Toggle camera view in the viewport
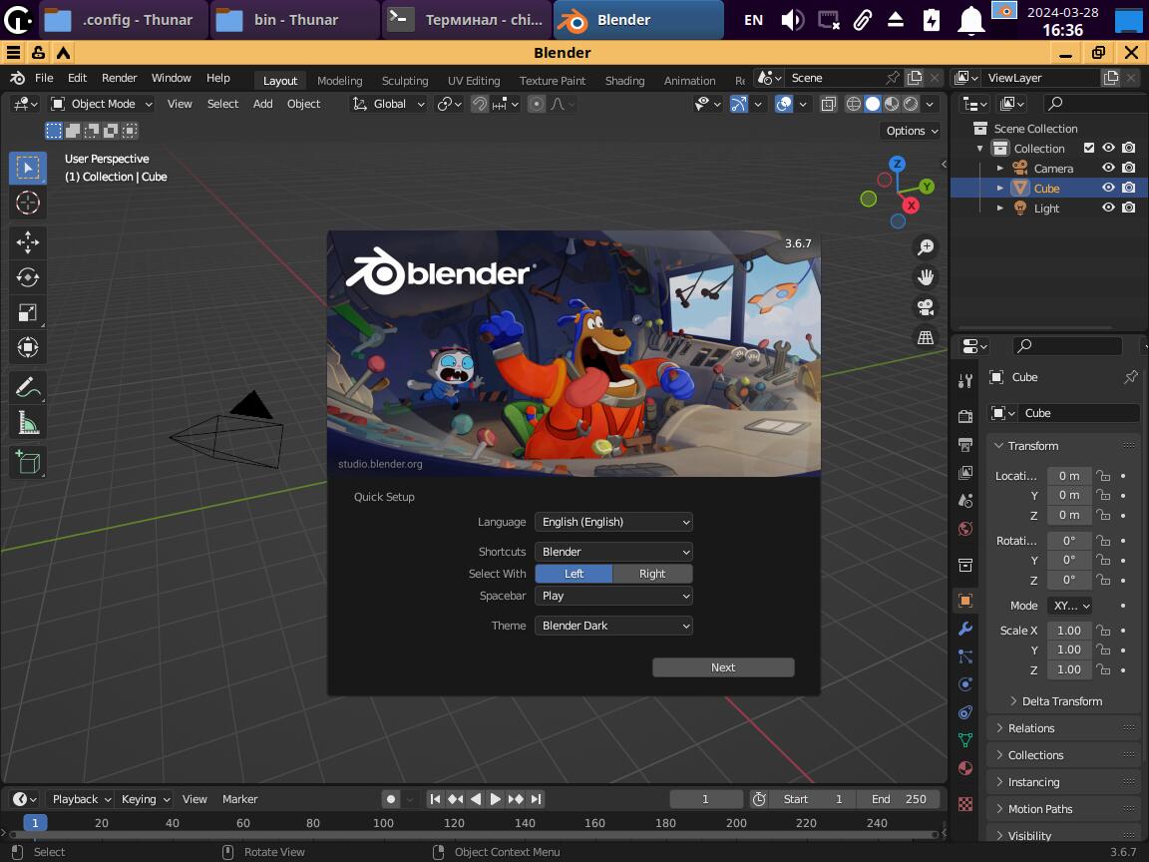 point(926,307)
